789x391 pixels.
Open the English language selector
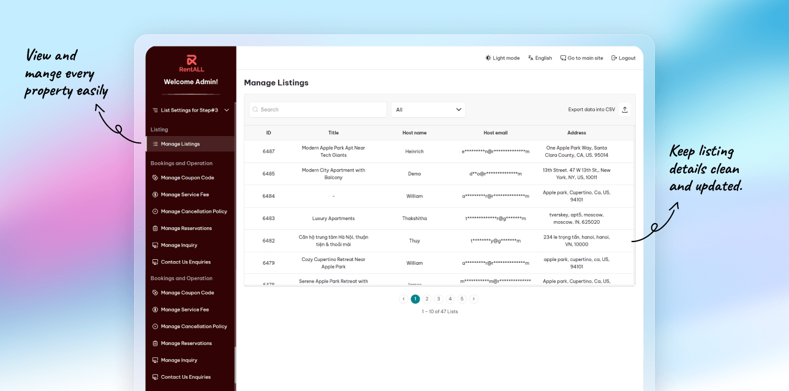tap(540, 58)
